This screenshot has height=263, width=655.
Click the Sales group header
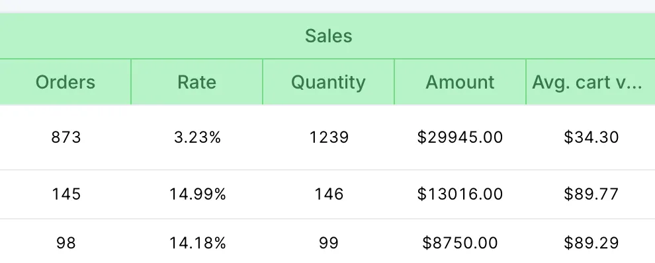point(328,36)
